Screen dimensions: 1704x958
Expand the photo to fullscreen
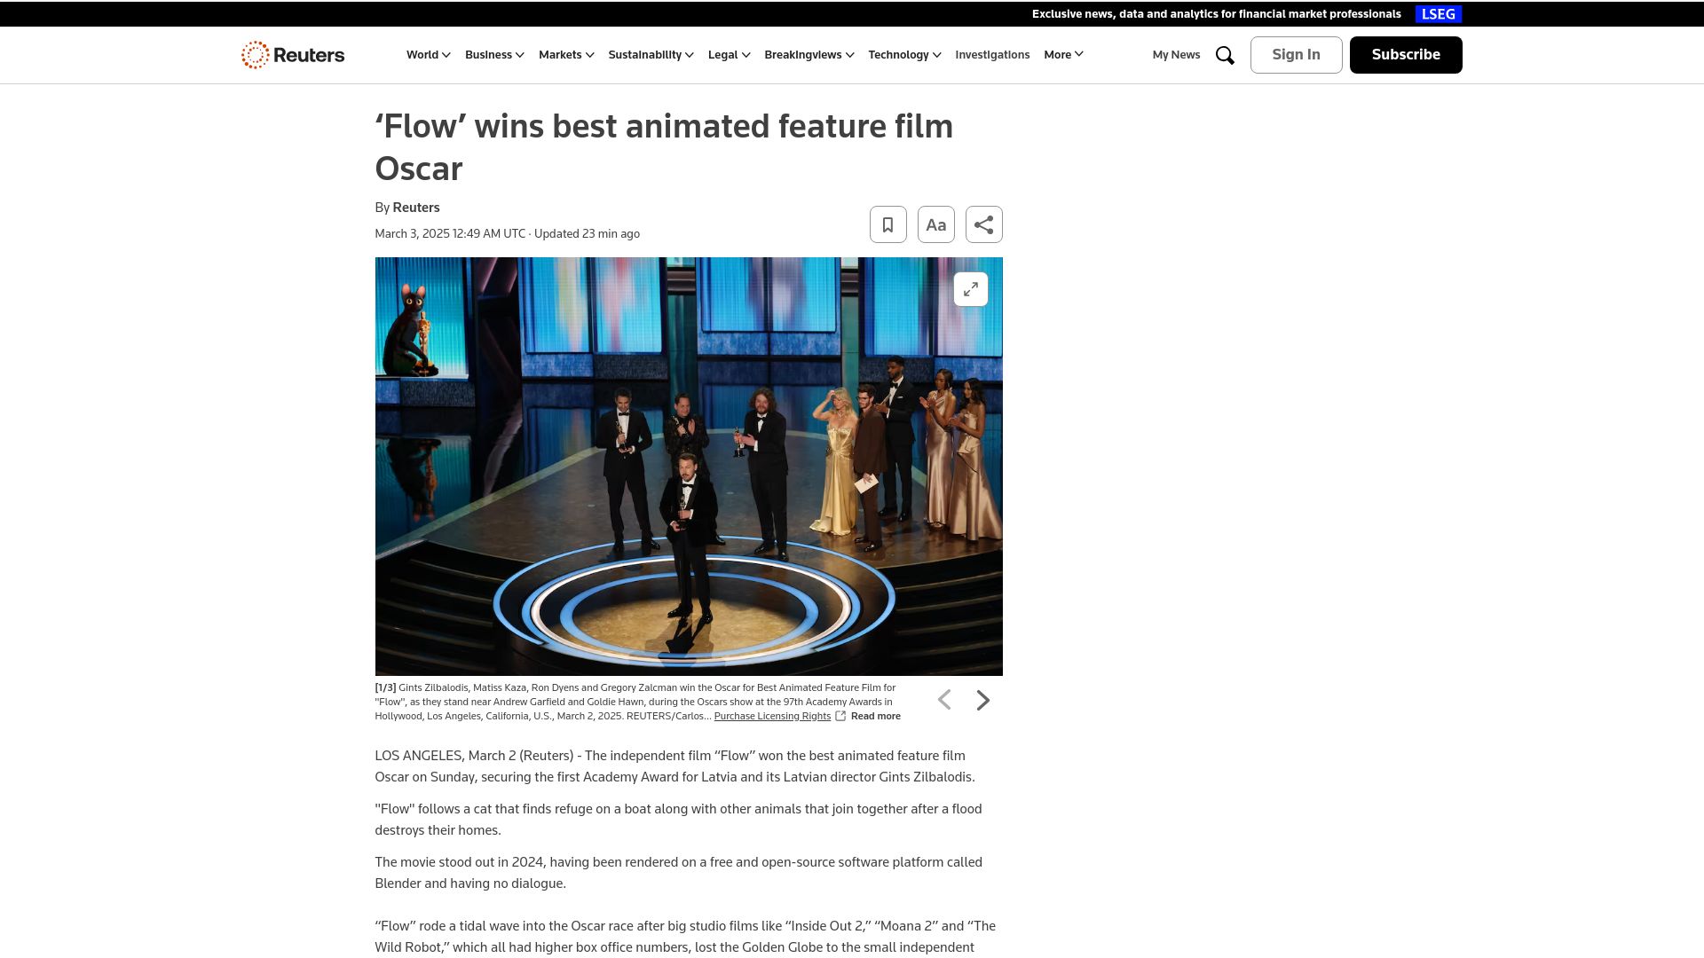coord(970,289)
